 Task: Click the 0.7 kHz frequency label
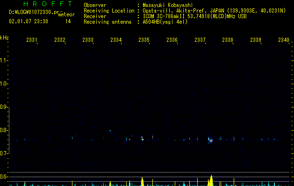coord(4,153)
